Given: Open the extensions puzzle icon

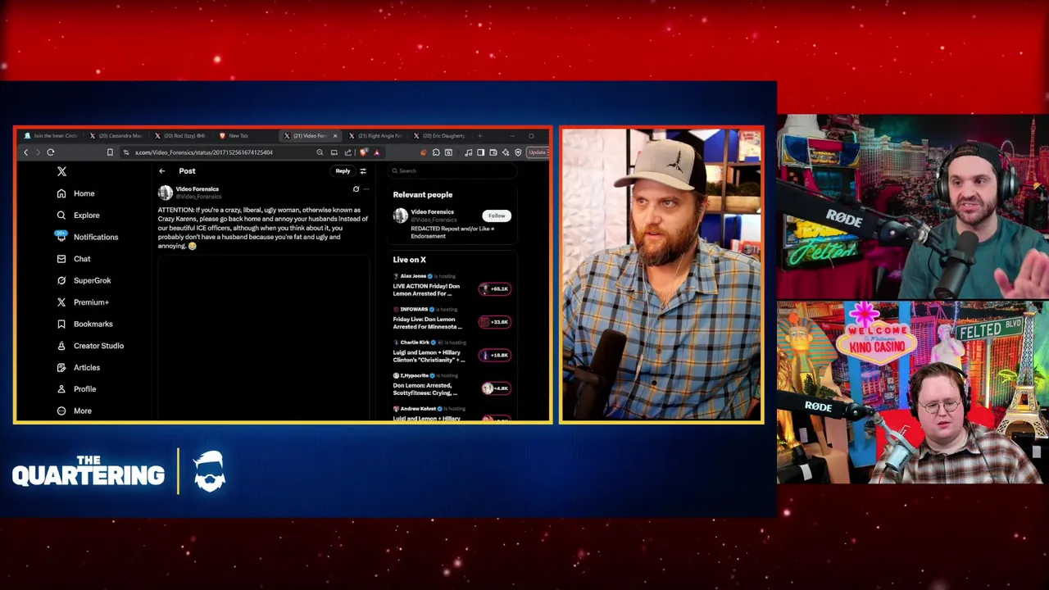Looking at the screenshot, I should tap(436, 152).
